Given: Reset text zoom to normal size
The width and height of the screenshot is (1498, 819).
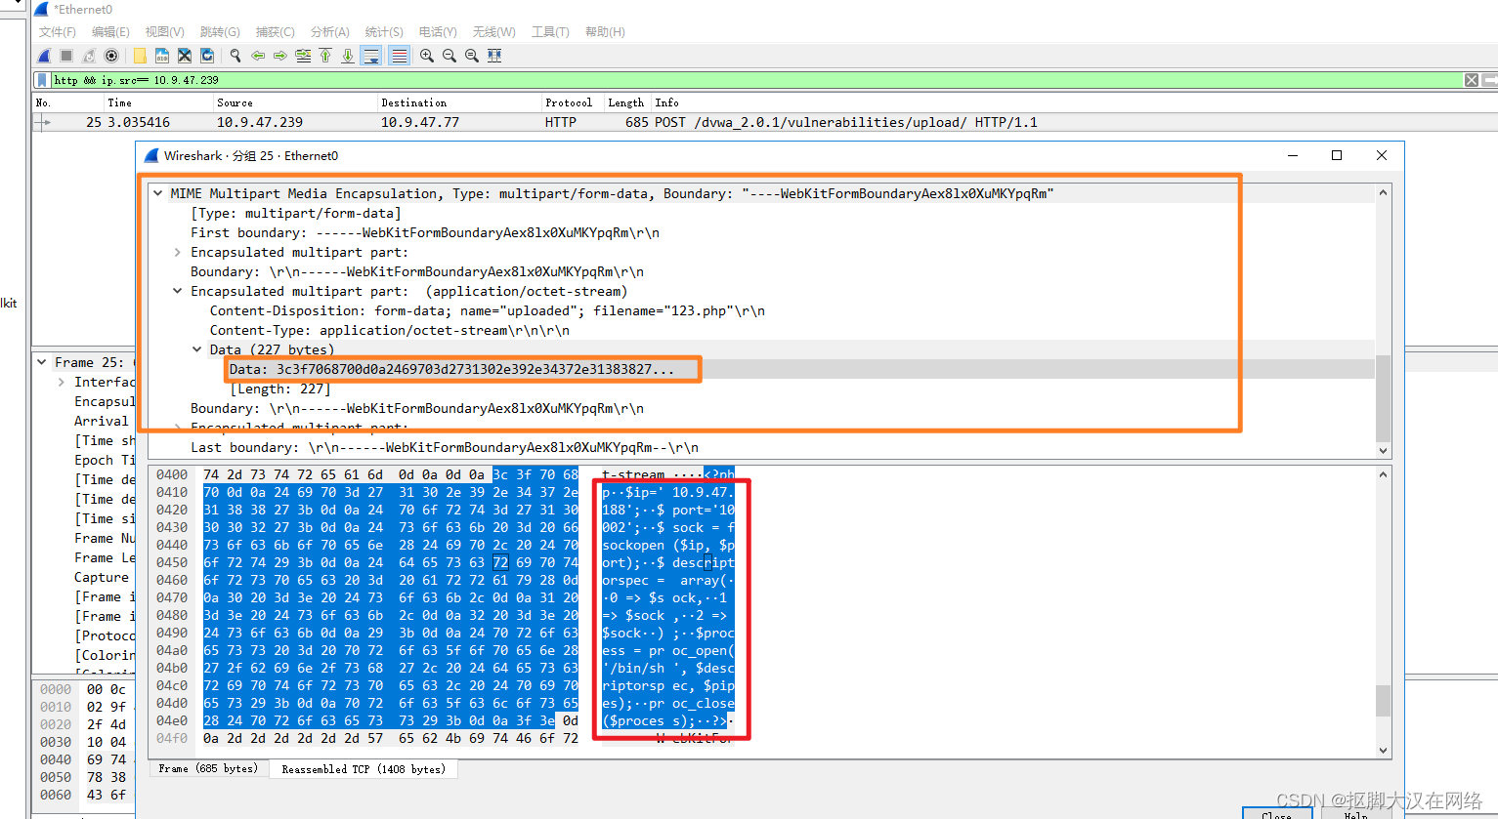Looking at the screenshot, I should pyautogui.click(x=472, y=56).
